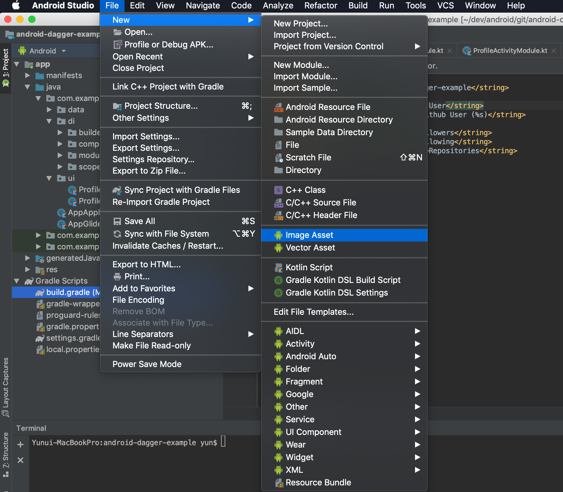Image resolution: width=563 pixels, height=492 pixels.
Task: Click the Kotlin Script icon
Action: pos(278,268)
